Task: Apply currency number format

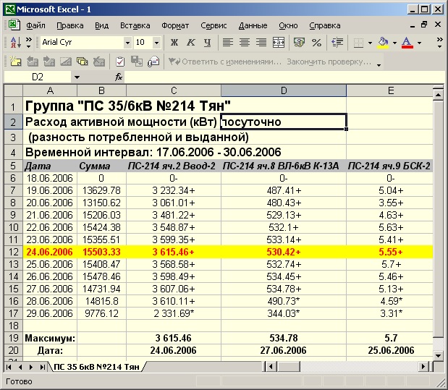Action: [x=300, y=43]
